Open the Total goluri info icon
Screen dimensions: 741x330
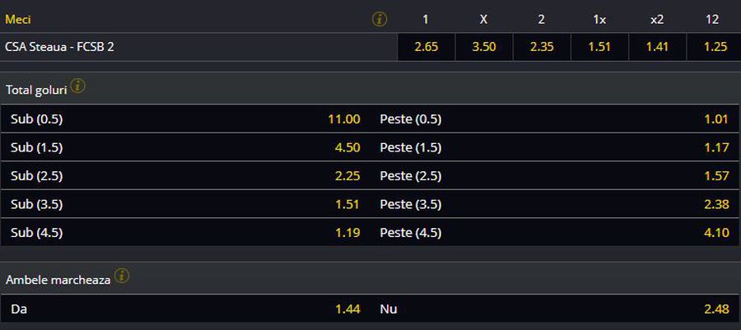pyautogui.click(x=78, y=86)
